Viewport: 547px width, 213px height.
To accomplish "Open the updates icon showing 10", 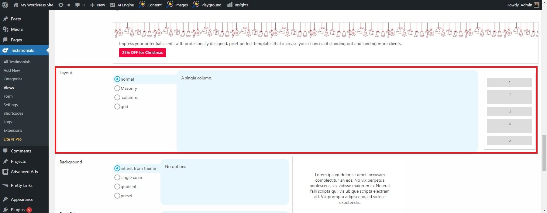I will pos(61,5).
